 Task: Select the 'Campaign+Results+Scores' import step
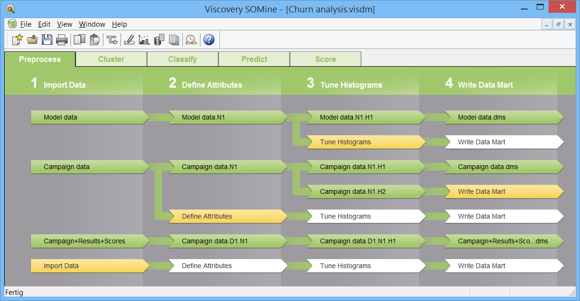click(90, 241)
